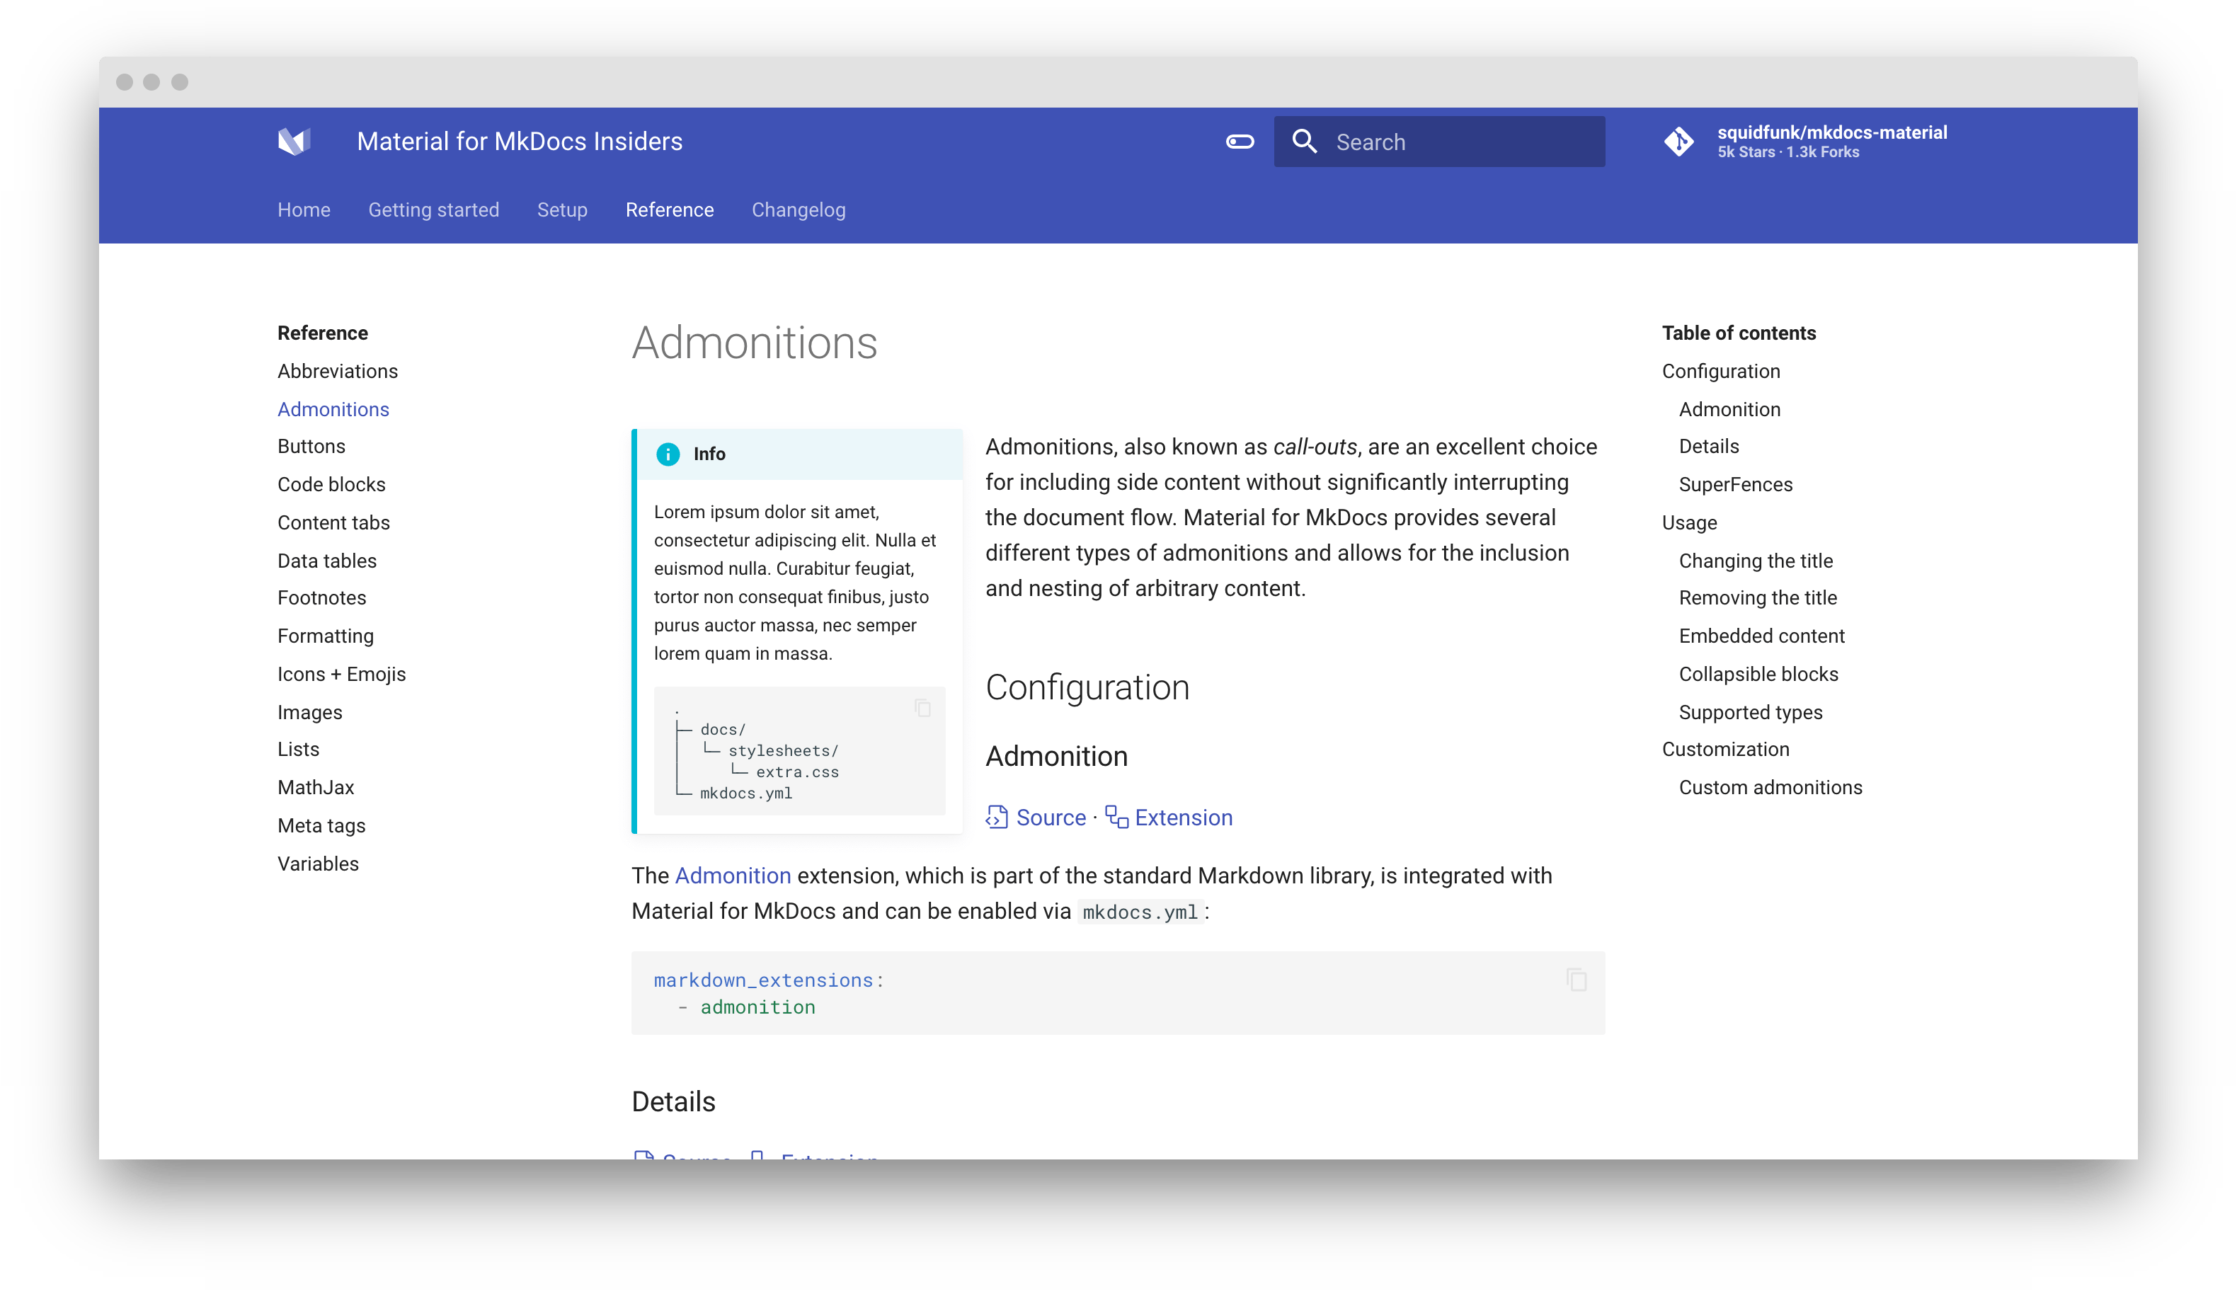Open the squidfunk/mkdocs-material repository link
The image size is (2237, 1301).
click(1831, 133)
